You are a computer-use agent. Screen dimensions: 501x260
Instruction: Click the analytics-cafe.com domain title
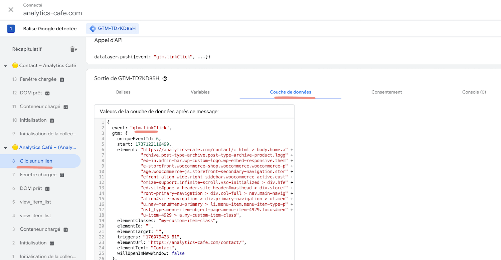[x=52, y=13]
